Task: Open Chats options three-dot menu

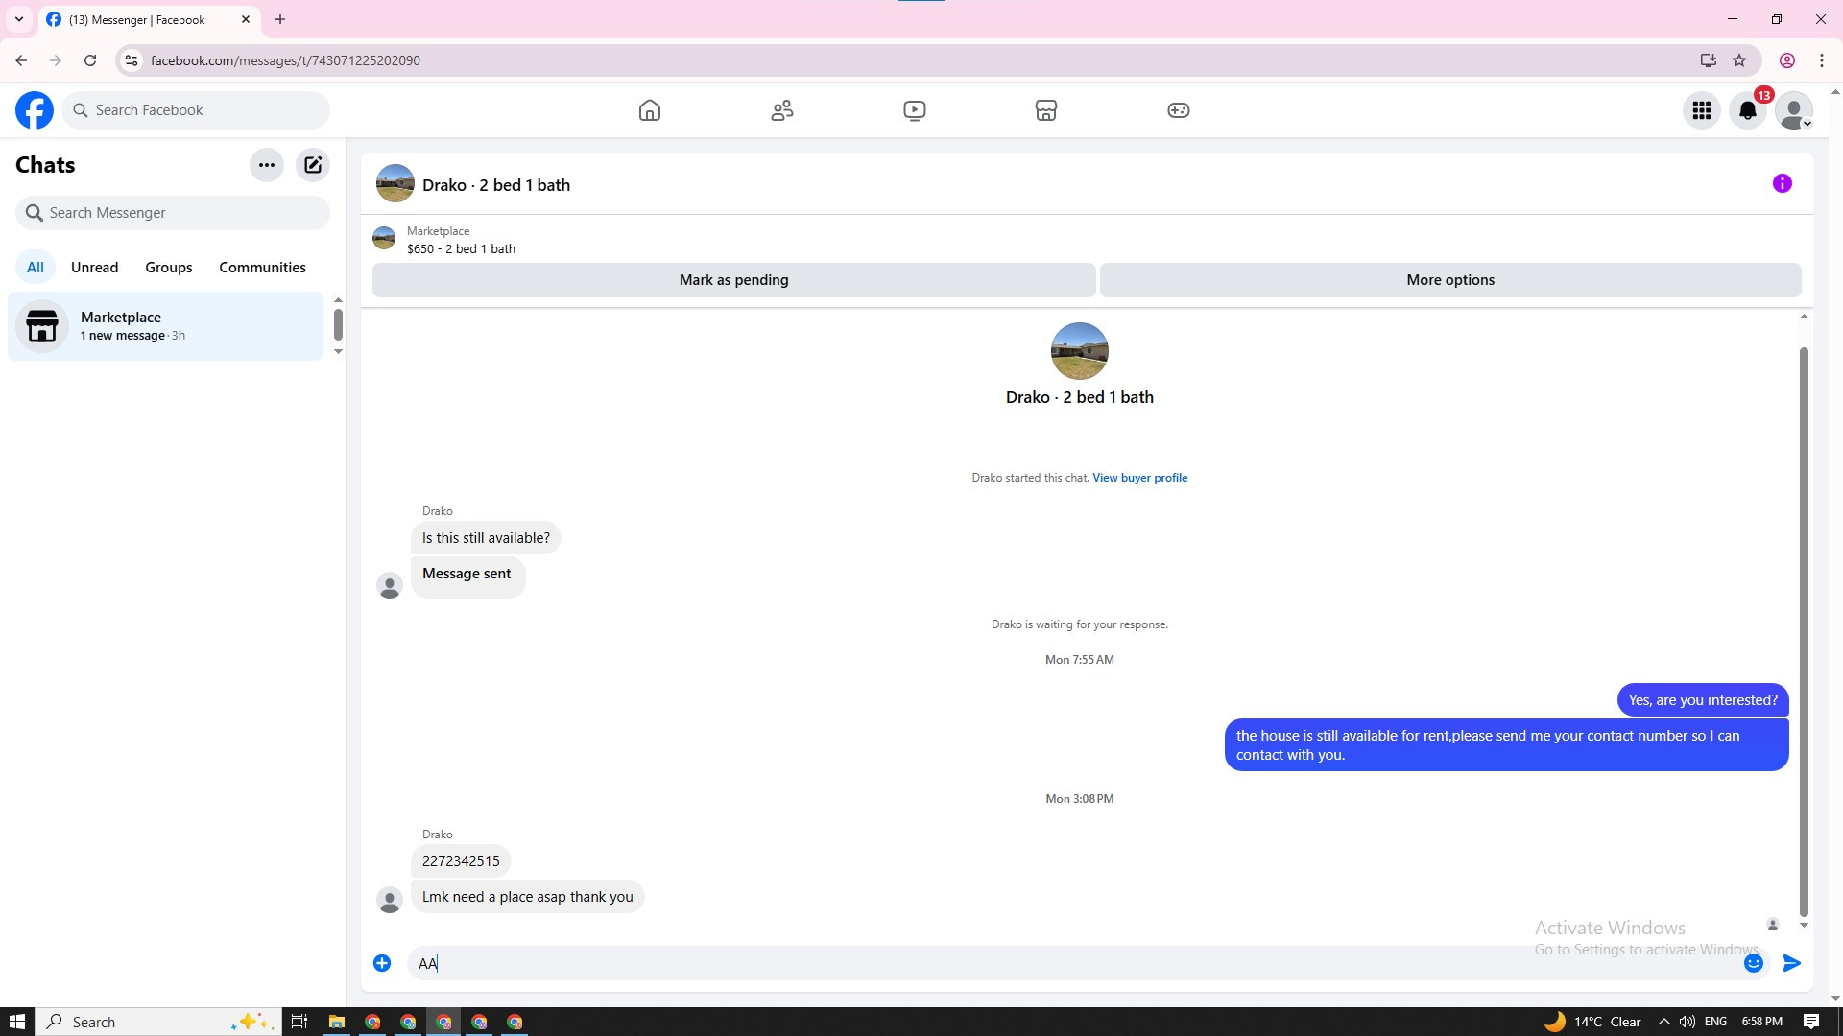Action: (x=267, y=165)
